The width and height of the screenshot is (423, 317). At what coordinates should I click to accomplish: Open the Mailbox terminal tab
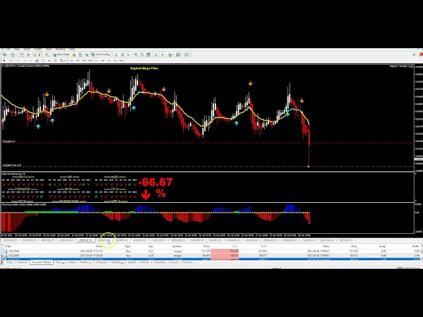[x=85, y=262]
